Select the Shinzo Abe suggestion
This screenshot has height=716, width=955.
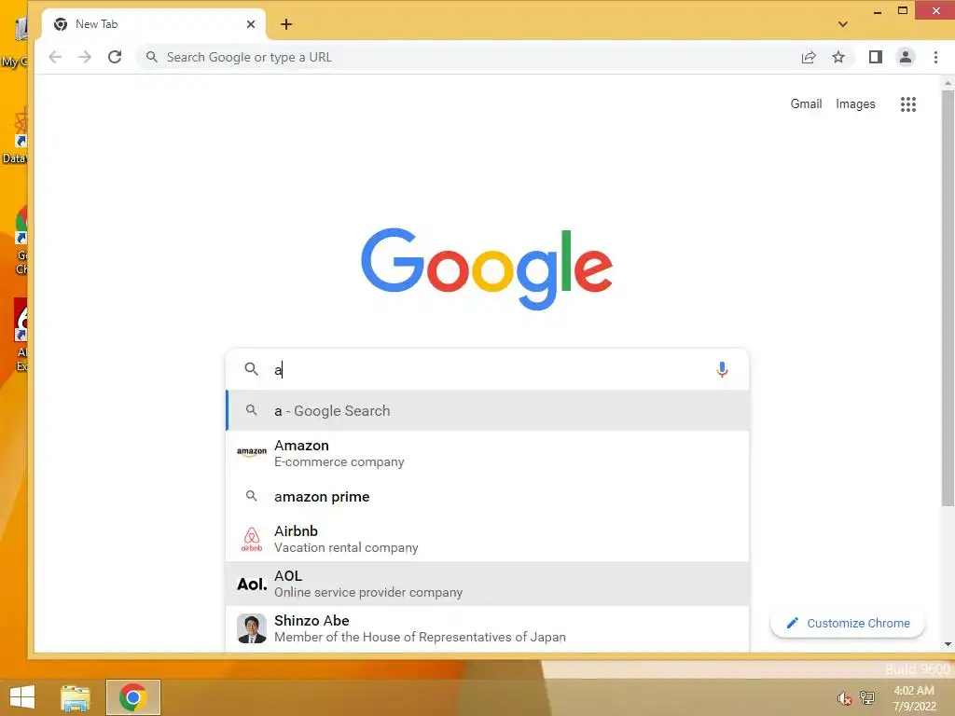click(x=487, y=628)
